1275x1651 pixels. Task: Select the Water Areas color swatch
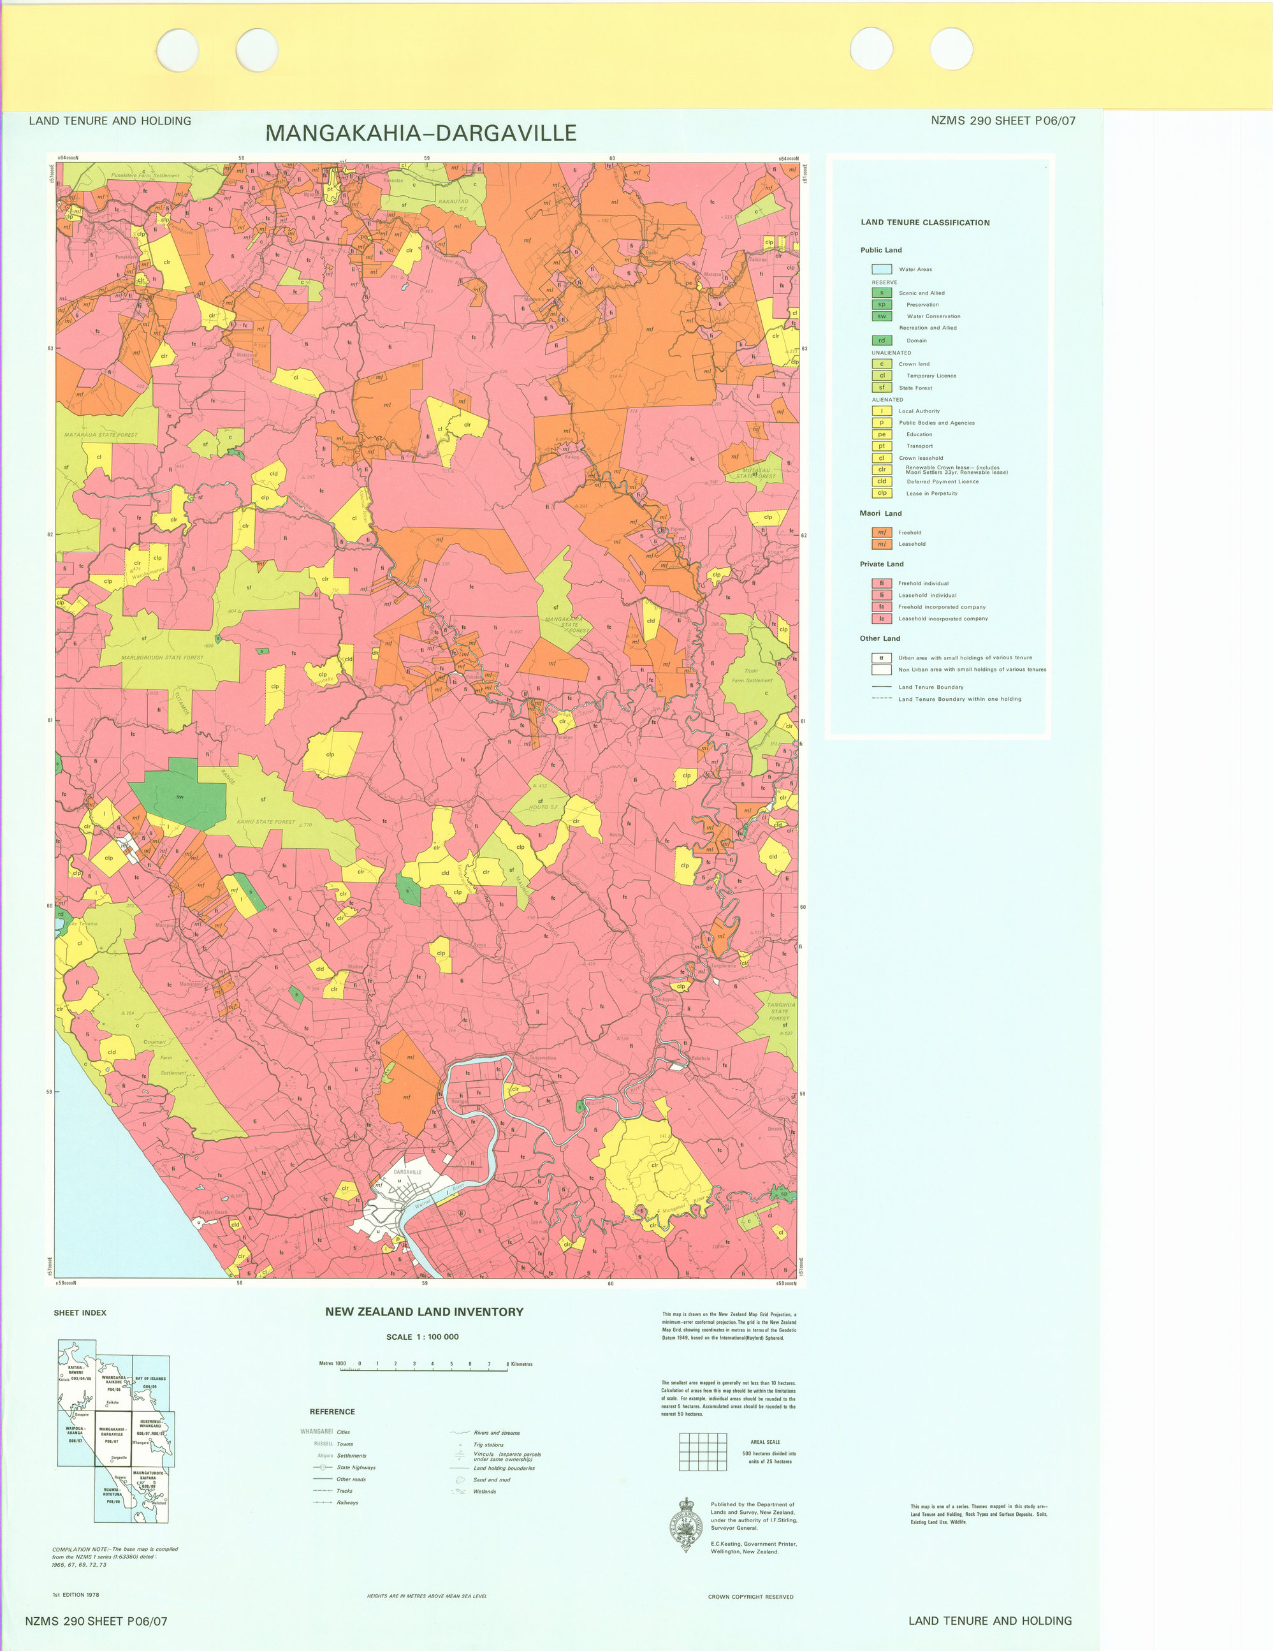coord(882,268)
